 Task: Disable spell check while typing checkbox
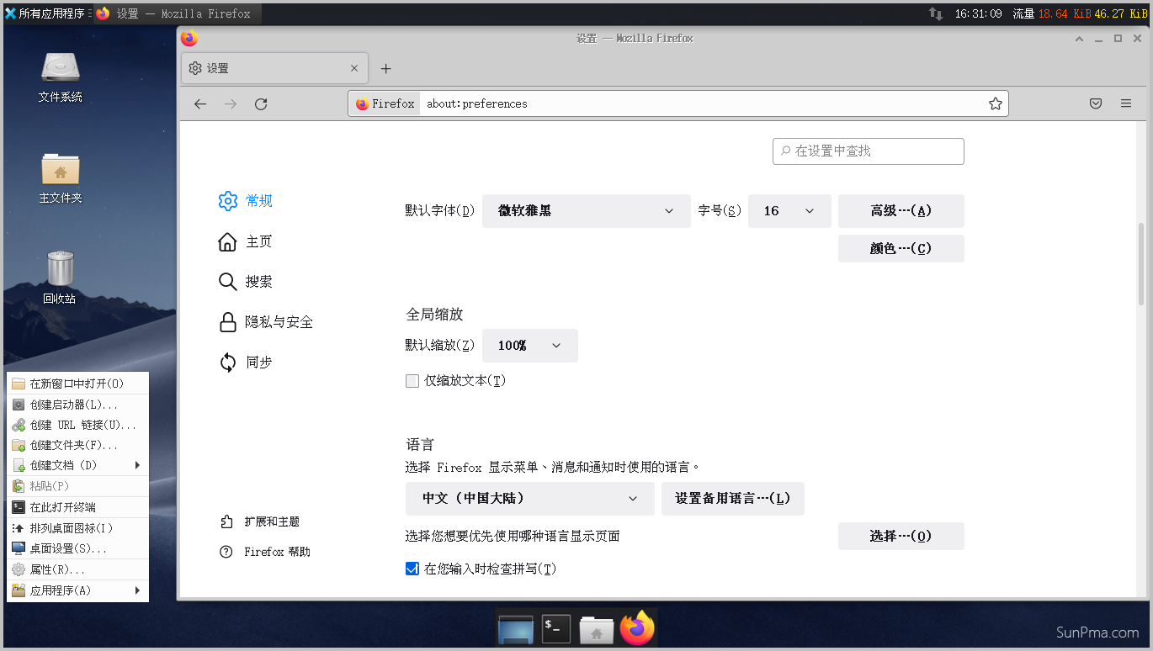coord(412,569)
